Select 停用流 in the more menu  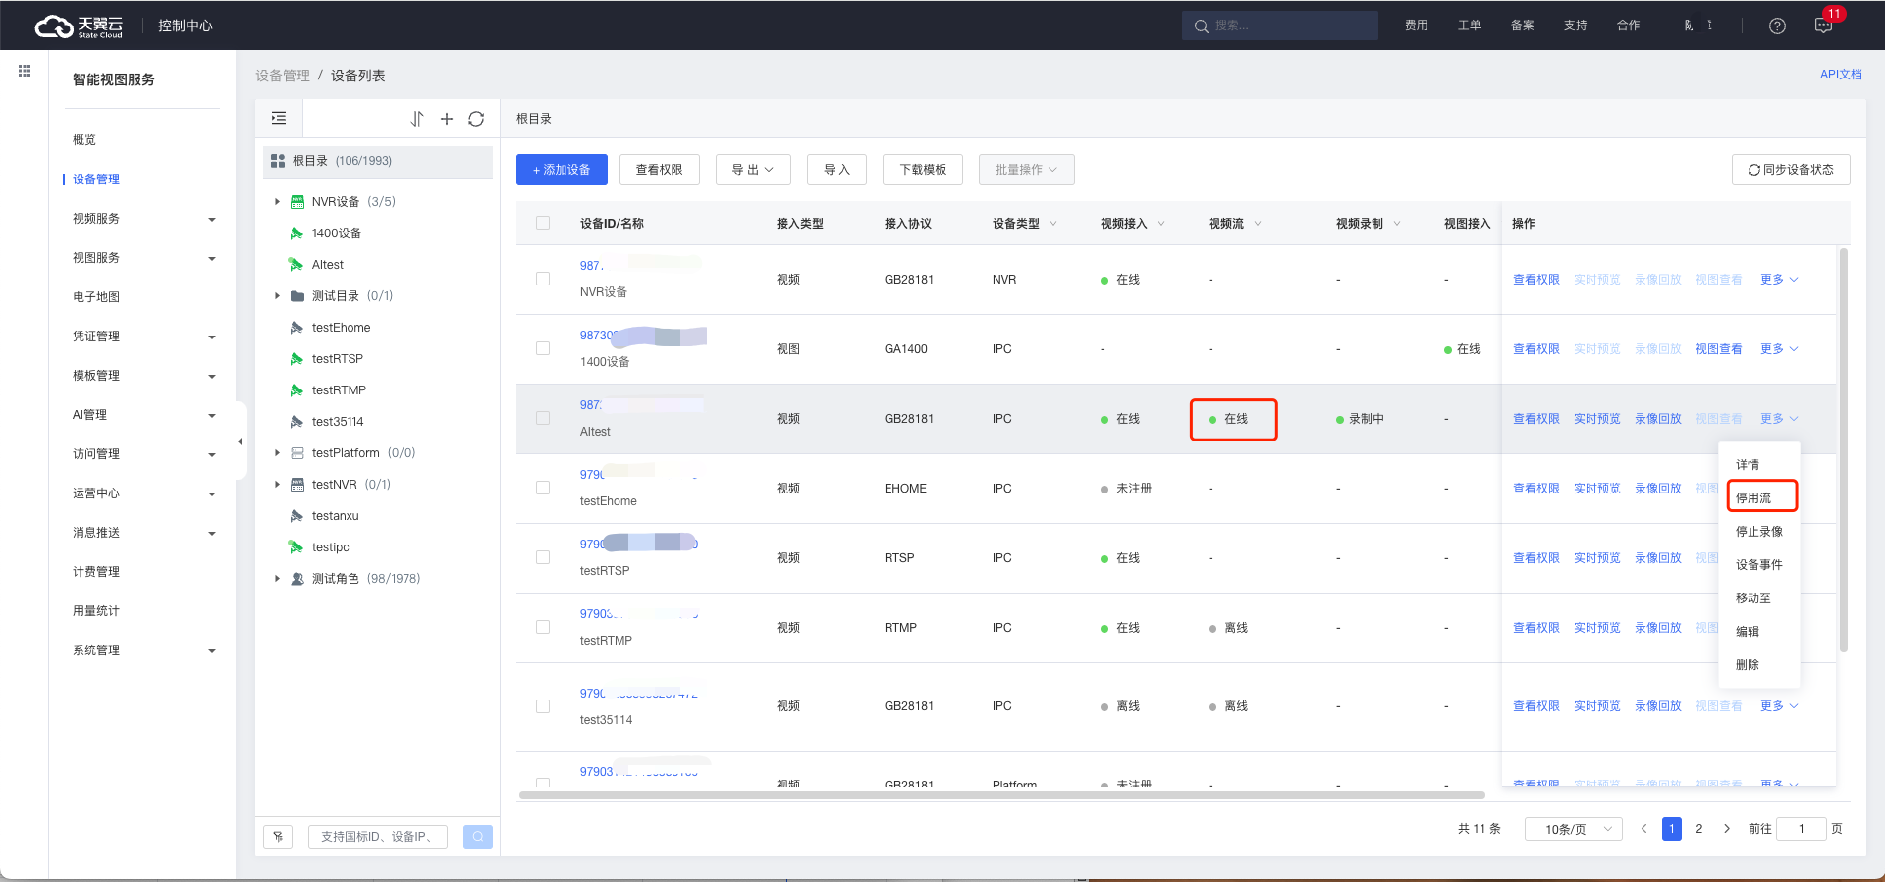click(x=1753, y=497)
